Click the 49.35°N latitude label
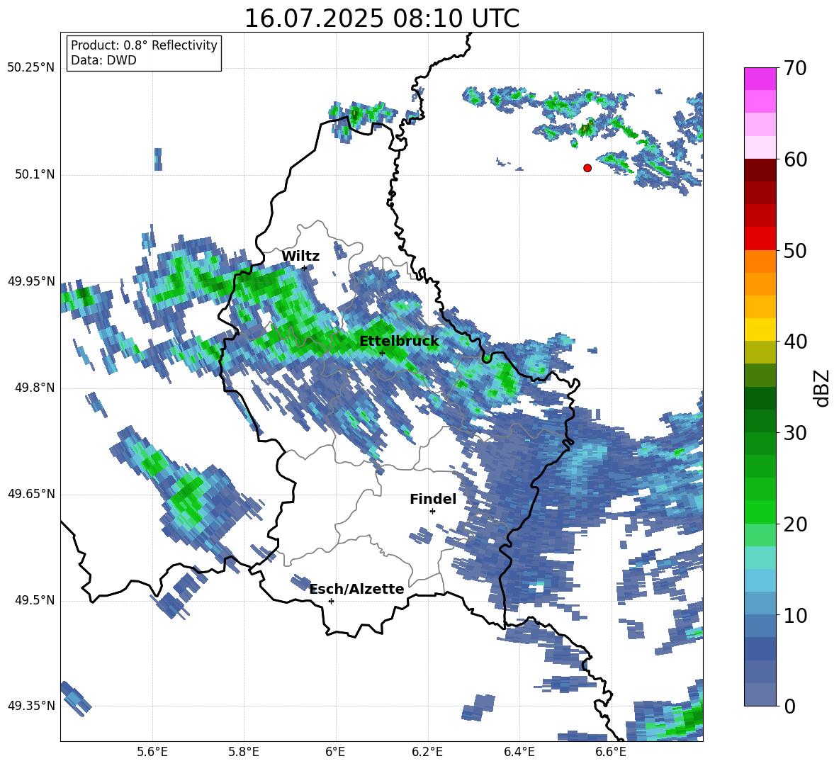The height and width of the screenshot is (766, 839). coord(31,706)
